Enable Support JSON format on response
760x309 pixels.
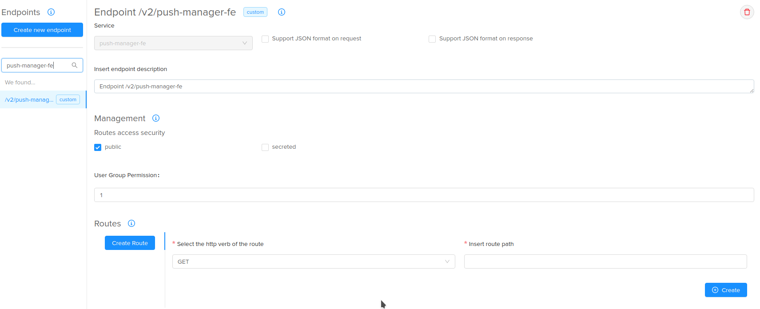[x=432, y=39]
